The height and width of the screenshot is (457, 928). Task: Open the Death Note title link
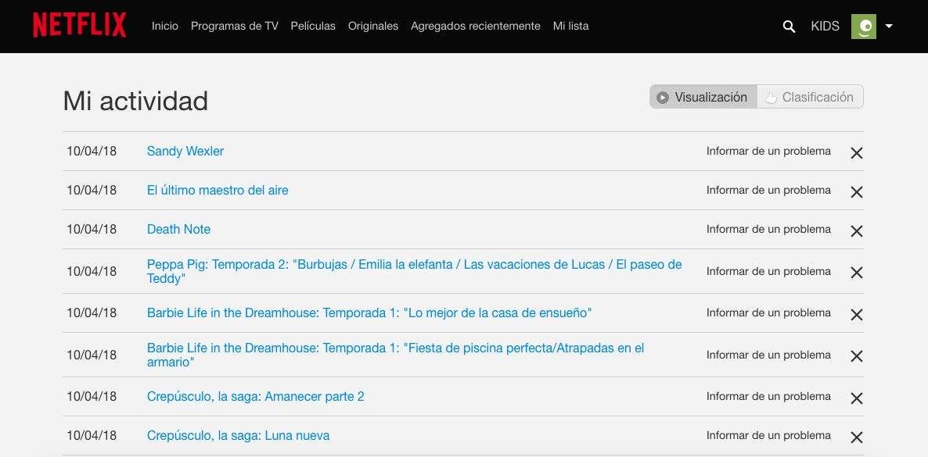(x=178, y=230)
